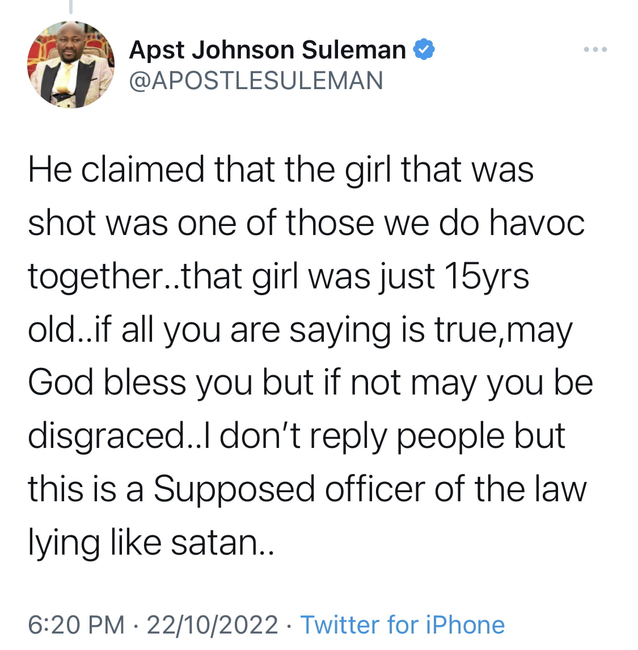Click the words 'lying like satan..'
This screenshot has height=650, width=638.
[x=151, y=543]
